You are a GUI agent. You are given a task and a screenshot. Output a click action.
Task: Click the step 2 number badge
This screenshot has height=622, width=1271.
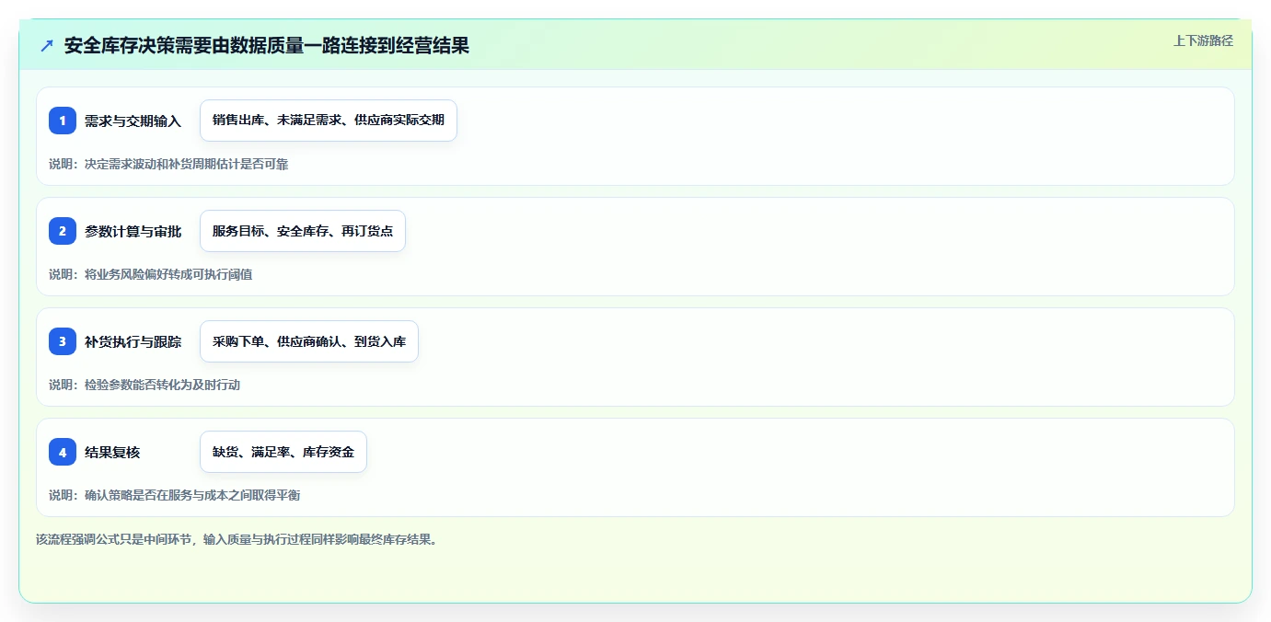tap(63, 231)
